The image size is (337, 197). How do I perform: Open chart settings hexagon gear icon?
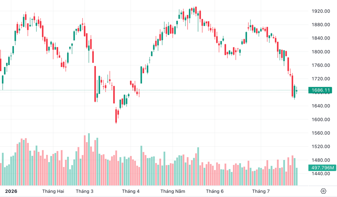click(323, 191)
